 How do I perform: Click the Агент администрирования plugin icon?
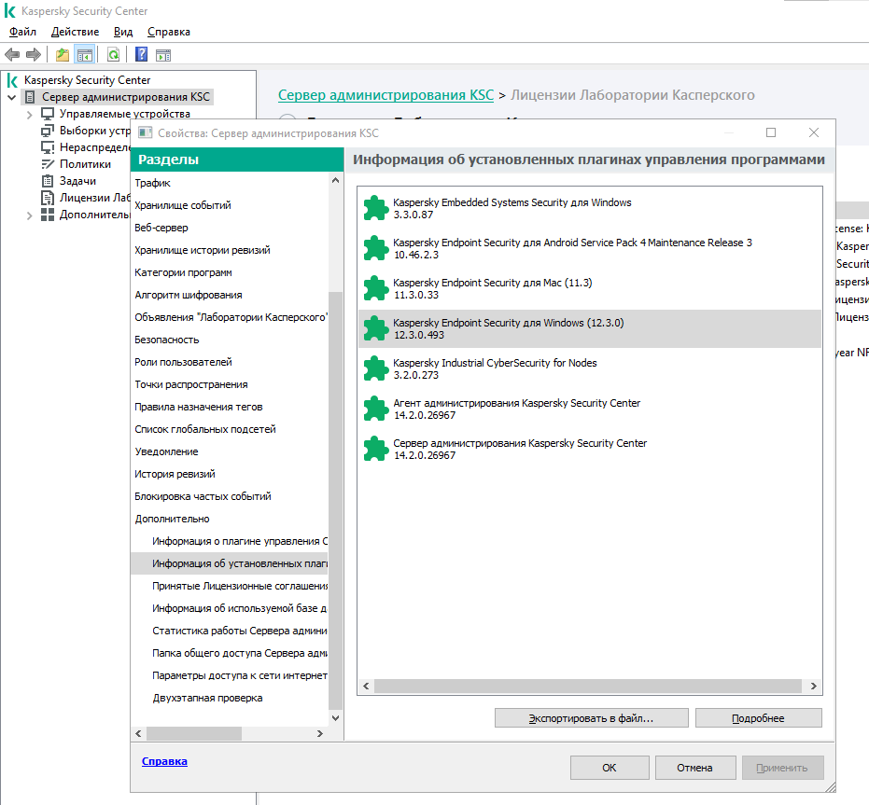[x=376, y=409]
